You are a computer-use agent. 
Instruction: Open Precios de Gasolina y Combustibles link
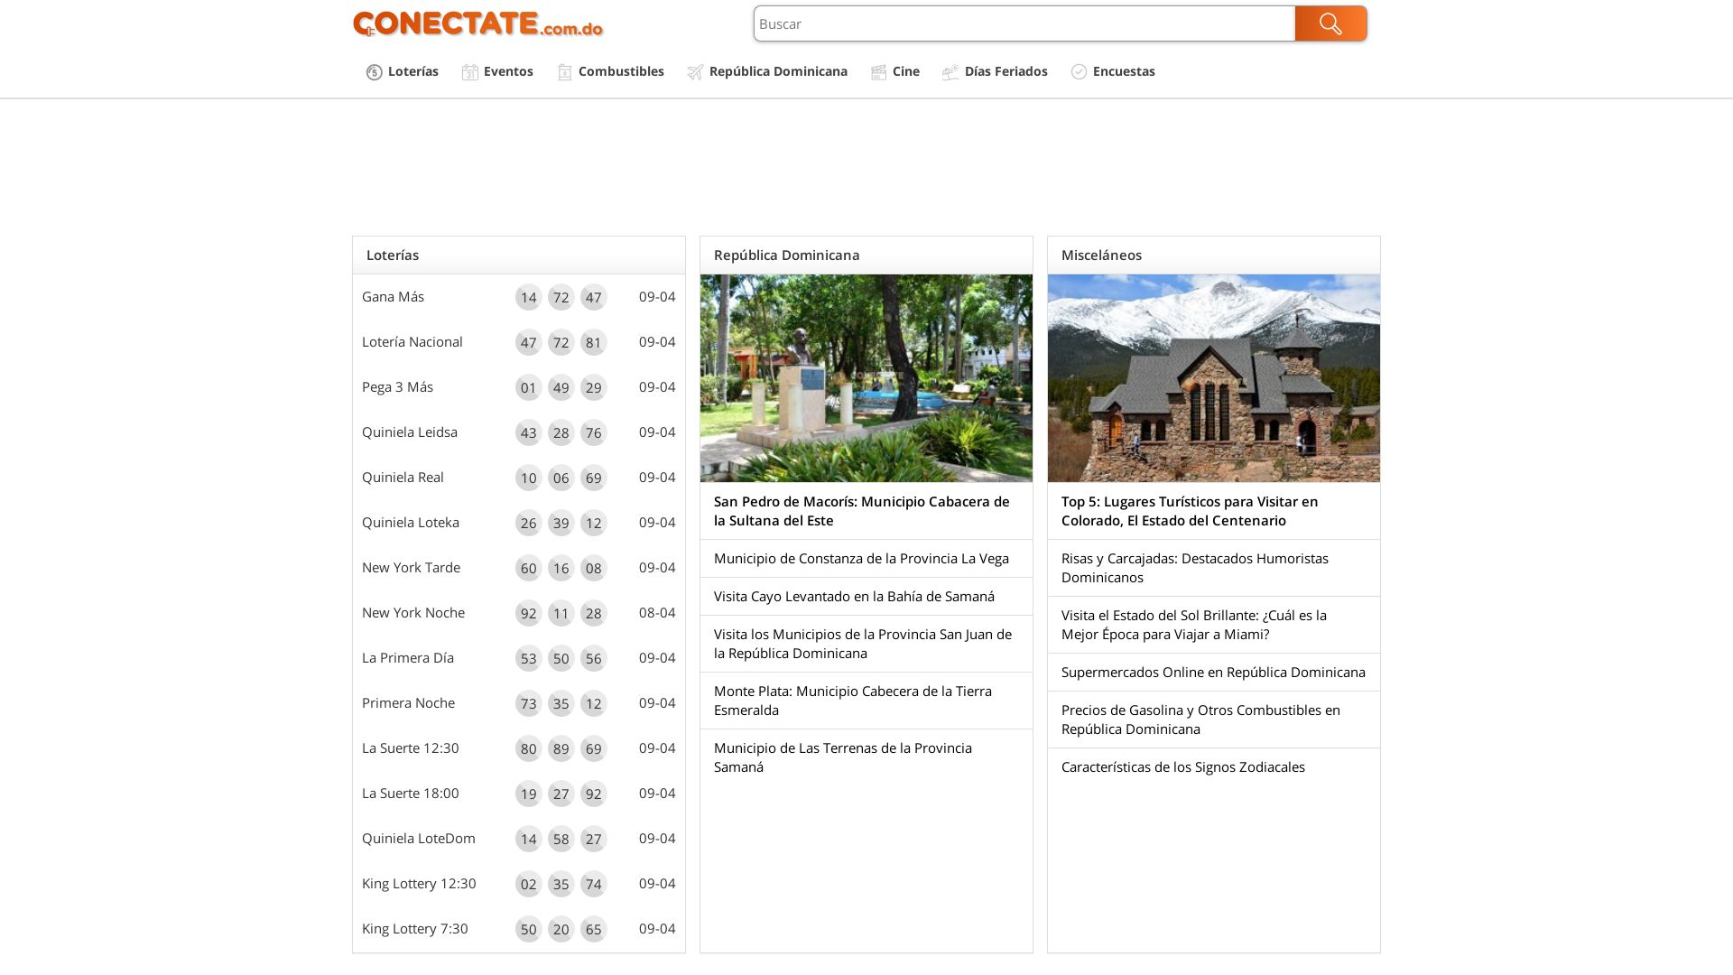tap(1200, 720)
